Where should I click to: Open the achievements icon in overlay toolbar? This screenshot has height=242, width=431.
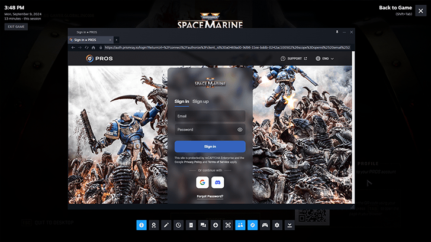pyautogui.click(x=154, y=225)
